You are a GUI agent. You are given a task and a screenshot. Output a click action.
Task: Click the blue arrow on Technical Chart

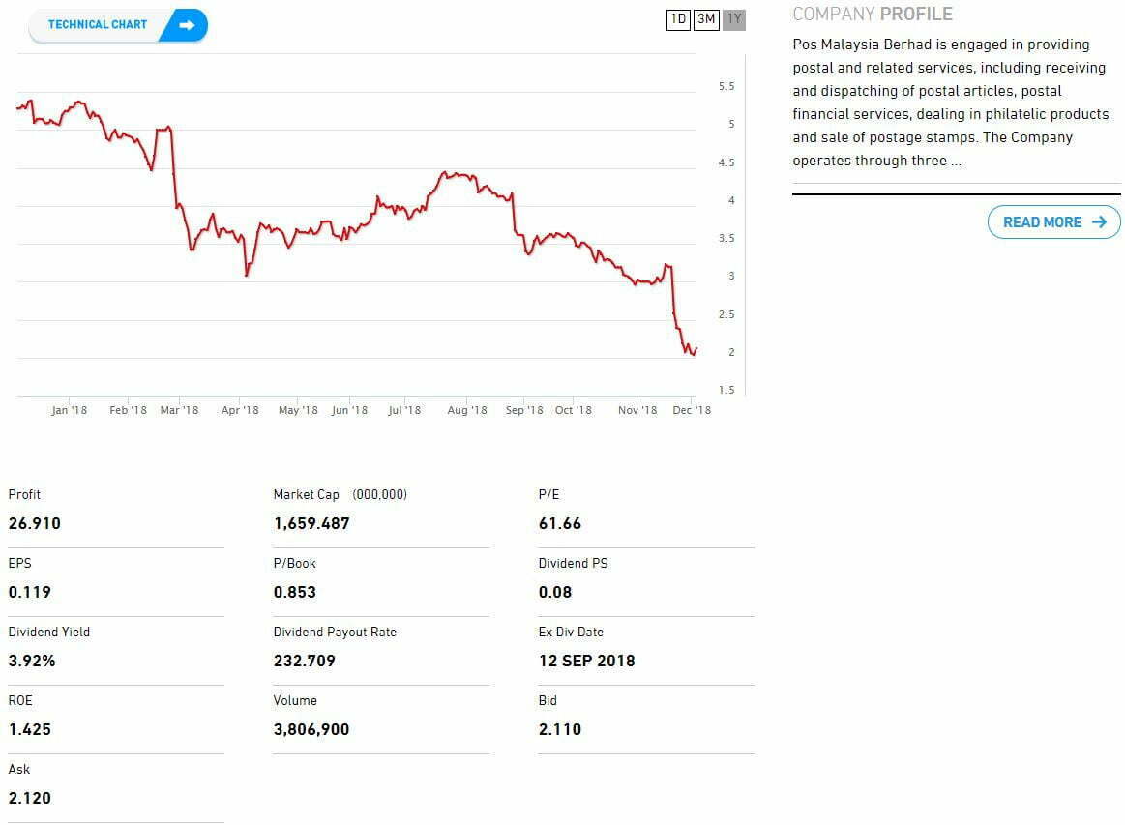coord(187,25)
